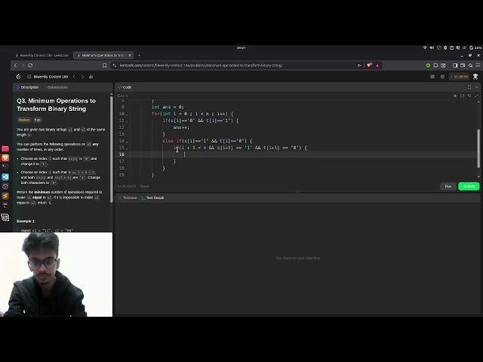This screenshot has height=362, width=483.
Task: Close the Minimum Operations browser tab
Action: [x=130, y=55]
